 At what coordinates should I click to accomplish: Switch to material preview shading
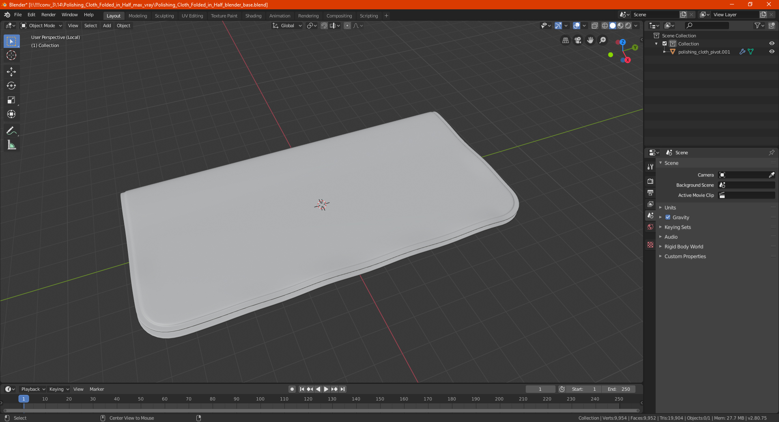620,26
